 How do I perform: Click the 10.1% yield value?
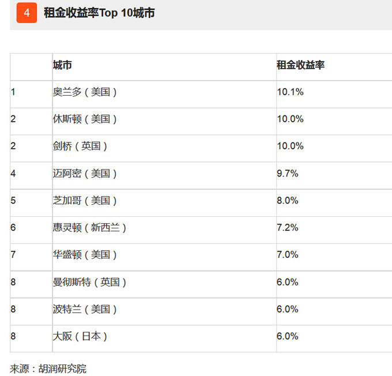(x=290, y=92)
